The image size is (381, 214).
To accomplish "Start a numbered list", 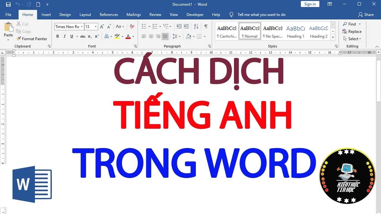I will pos(154,26).
